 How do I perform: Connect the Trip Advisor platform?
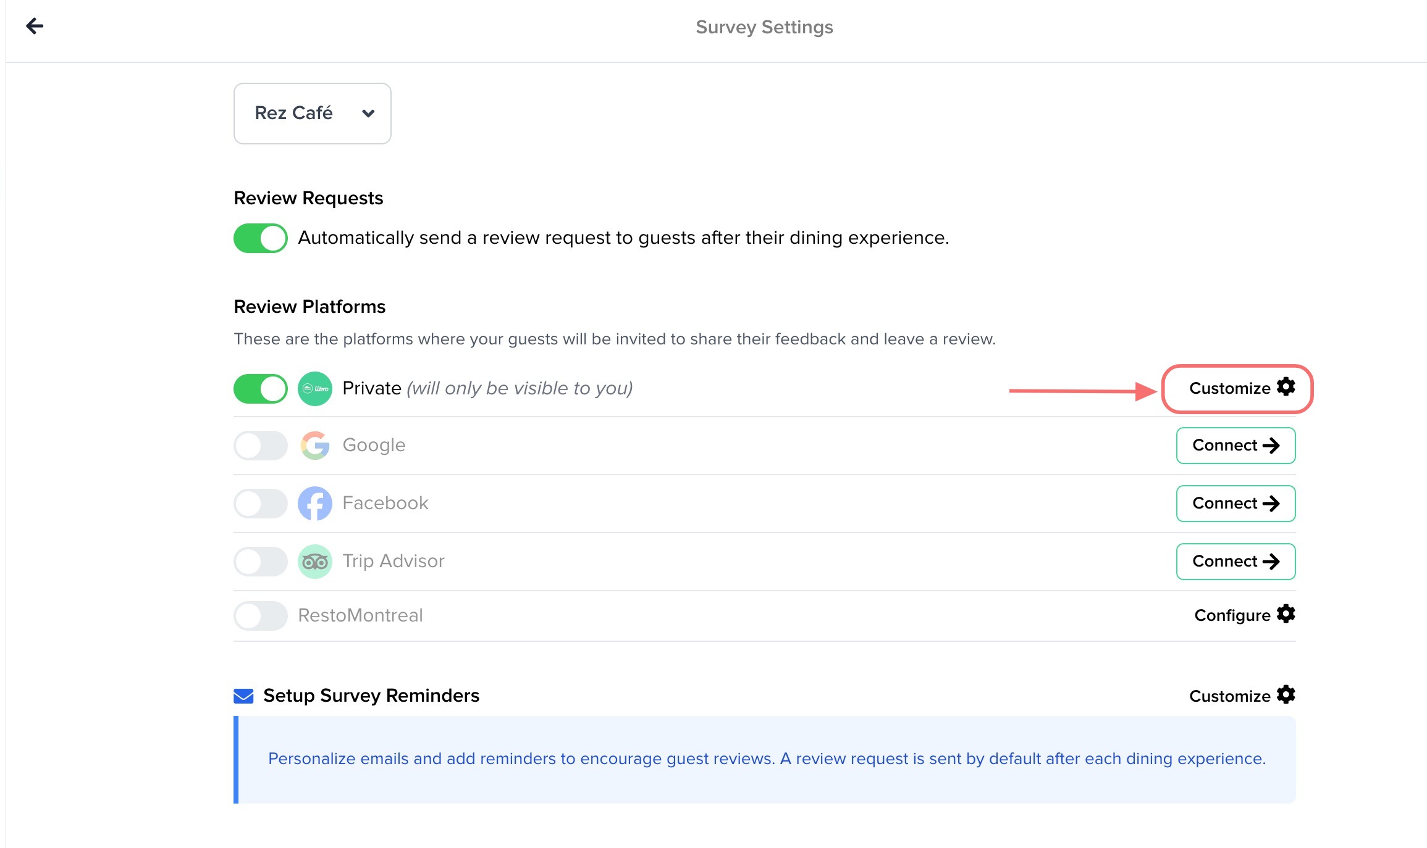tap(1235, 562)
